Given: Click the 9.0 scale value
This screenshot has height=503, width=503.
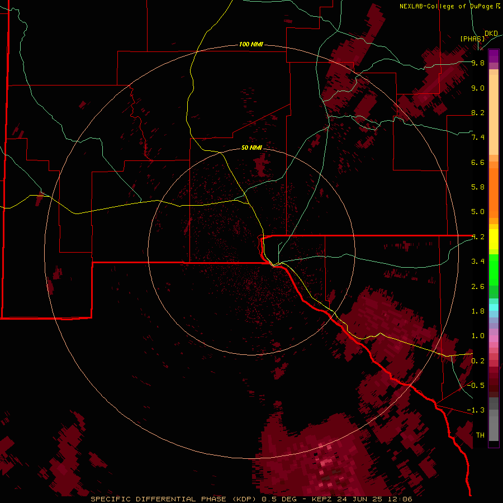Looking at the screenshot, I should pyautogui.click(x=478, y=88).
